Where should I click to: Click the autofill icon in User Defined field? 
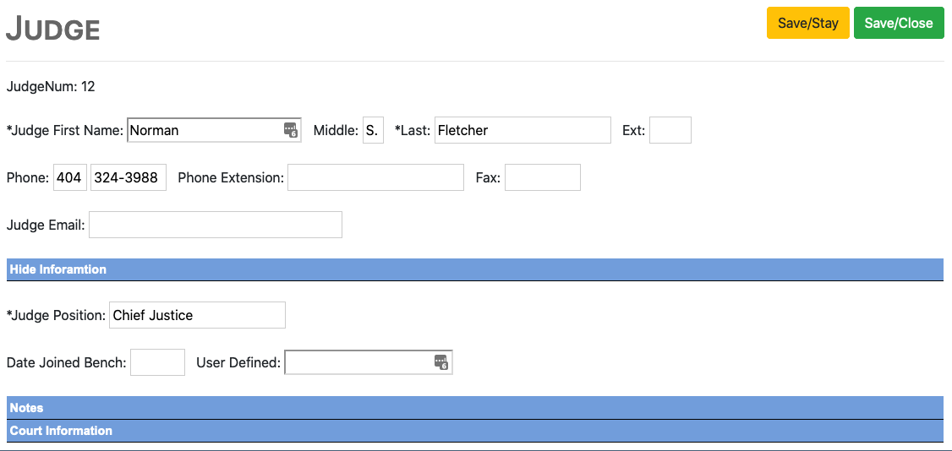tap(440, 362)
